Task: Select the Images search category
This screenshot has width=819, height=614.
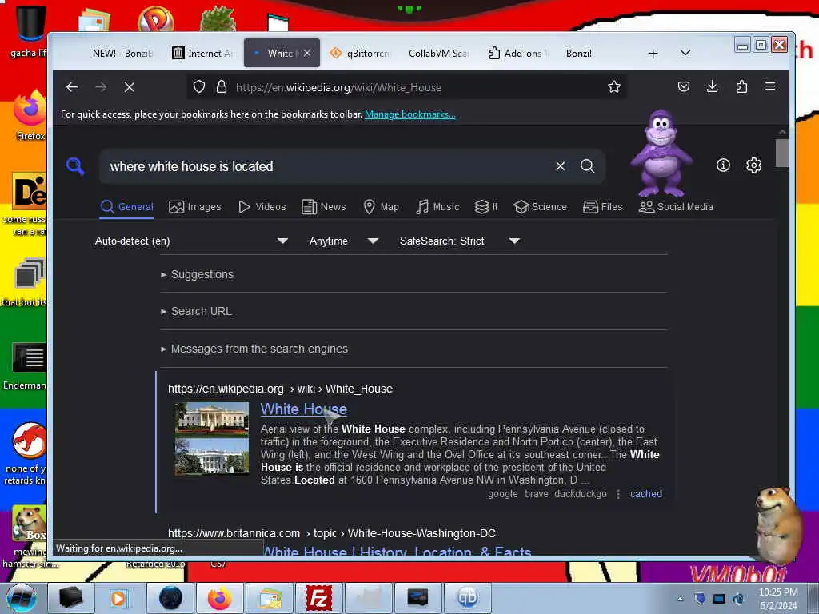Action: (195, 207)
